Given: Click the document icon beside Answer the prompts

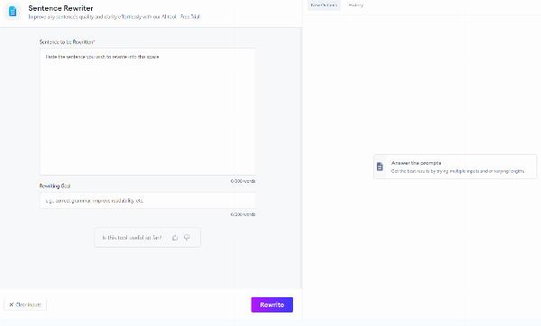Looking at the screenshot, I should (x=380, y=167).
